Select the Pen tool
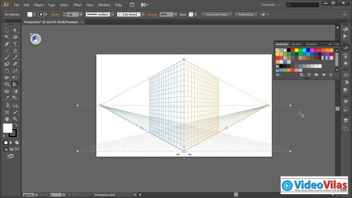352x198 pixels. tap(7, 44)
